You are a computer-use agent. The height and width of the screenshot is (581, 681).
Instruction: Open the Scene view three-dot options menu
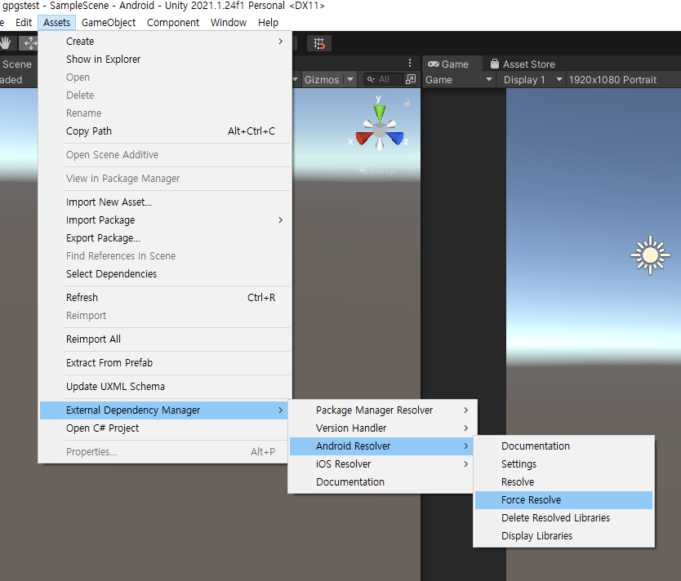(410, 64)
